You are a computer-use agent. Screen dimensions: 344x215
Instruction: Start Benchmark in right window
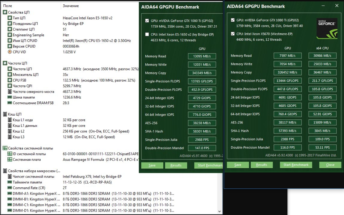(x=296, y=165)
